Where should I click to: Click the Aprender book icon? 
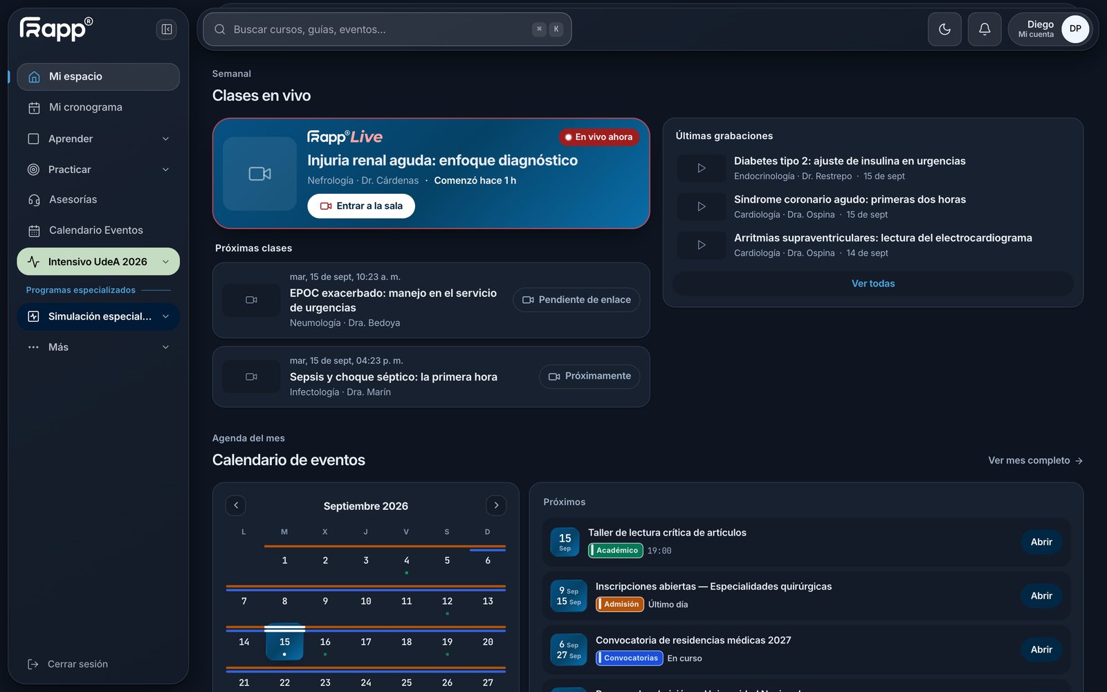[33, 138]
